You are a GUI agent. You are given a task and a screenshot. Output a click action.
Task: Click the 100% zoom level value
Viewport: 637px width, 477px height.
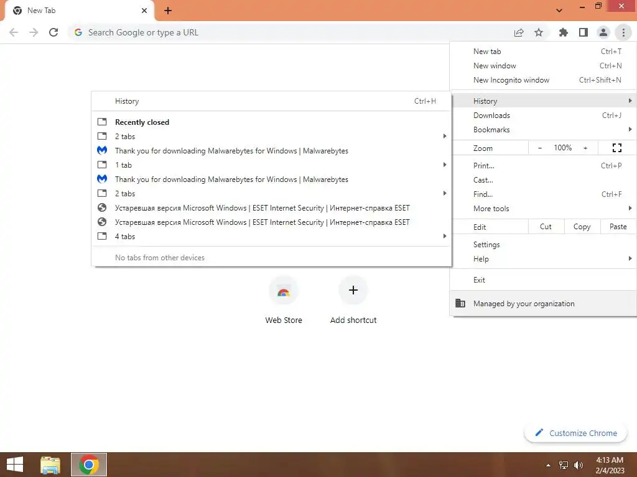(x=562, y=148)
